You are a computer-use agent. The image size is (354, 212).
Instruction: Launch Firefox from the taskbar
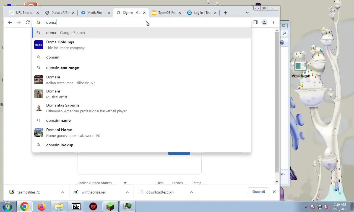pos(42,206)
